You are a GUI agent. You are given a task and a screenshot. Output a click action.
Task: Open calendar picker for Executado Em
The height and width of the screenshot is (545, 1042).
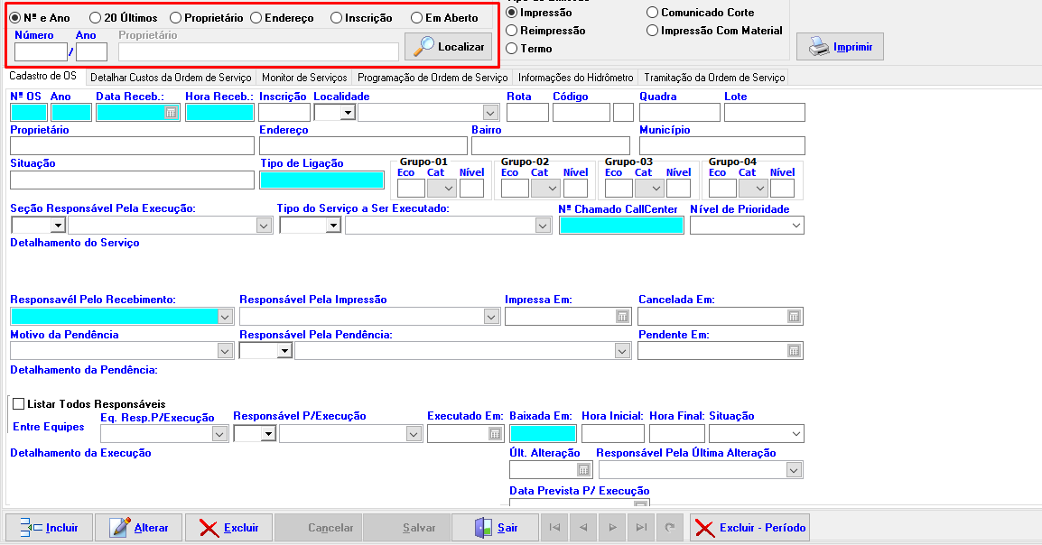(x=495, y=434)
